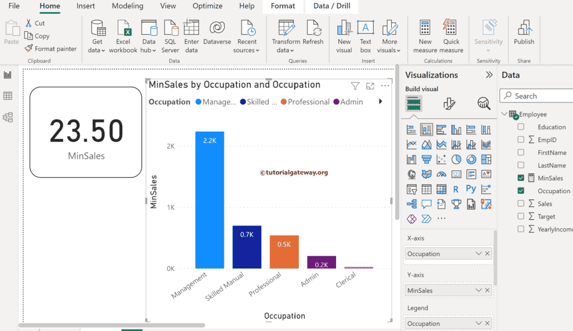Open filter icon on chart header
This screenshot has height=331, width=573.
click(355, 86)
